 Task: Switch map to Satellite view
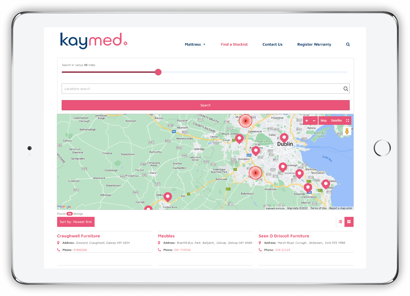pos(336,121)
